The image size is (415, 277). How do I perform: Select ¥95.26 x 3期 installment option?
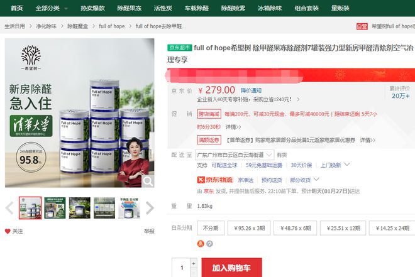(x=249, y=228)
